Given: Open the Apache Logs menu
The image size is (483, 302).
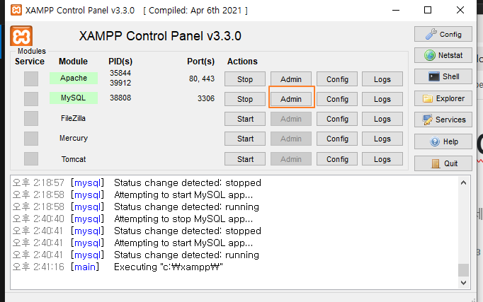Looking at the screenshot, I should coord(382,79).
